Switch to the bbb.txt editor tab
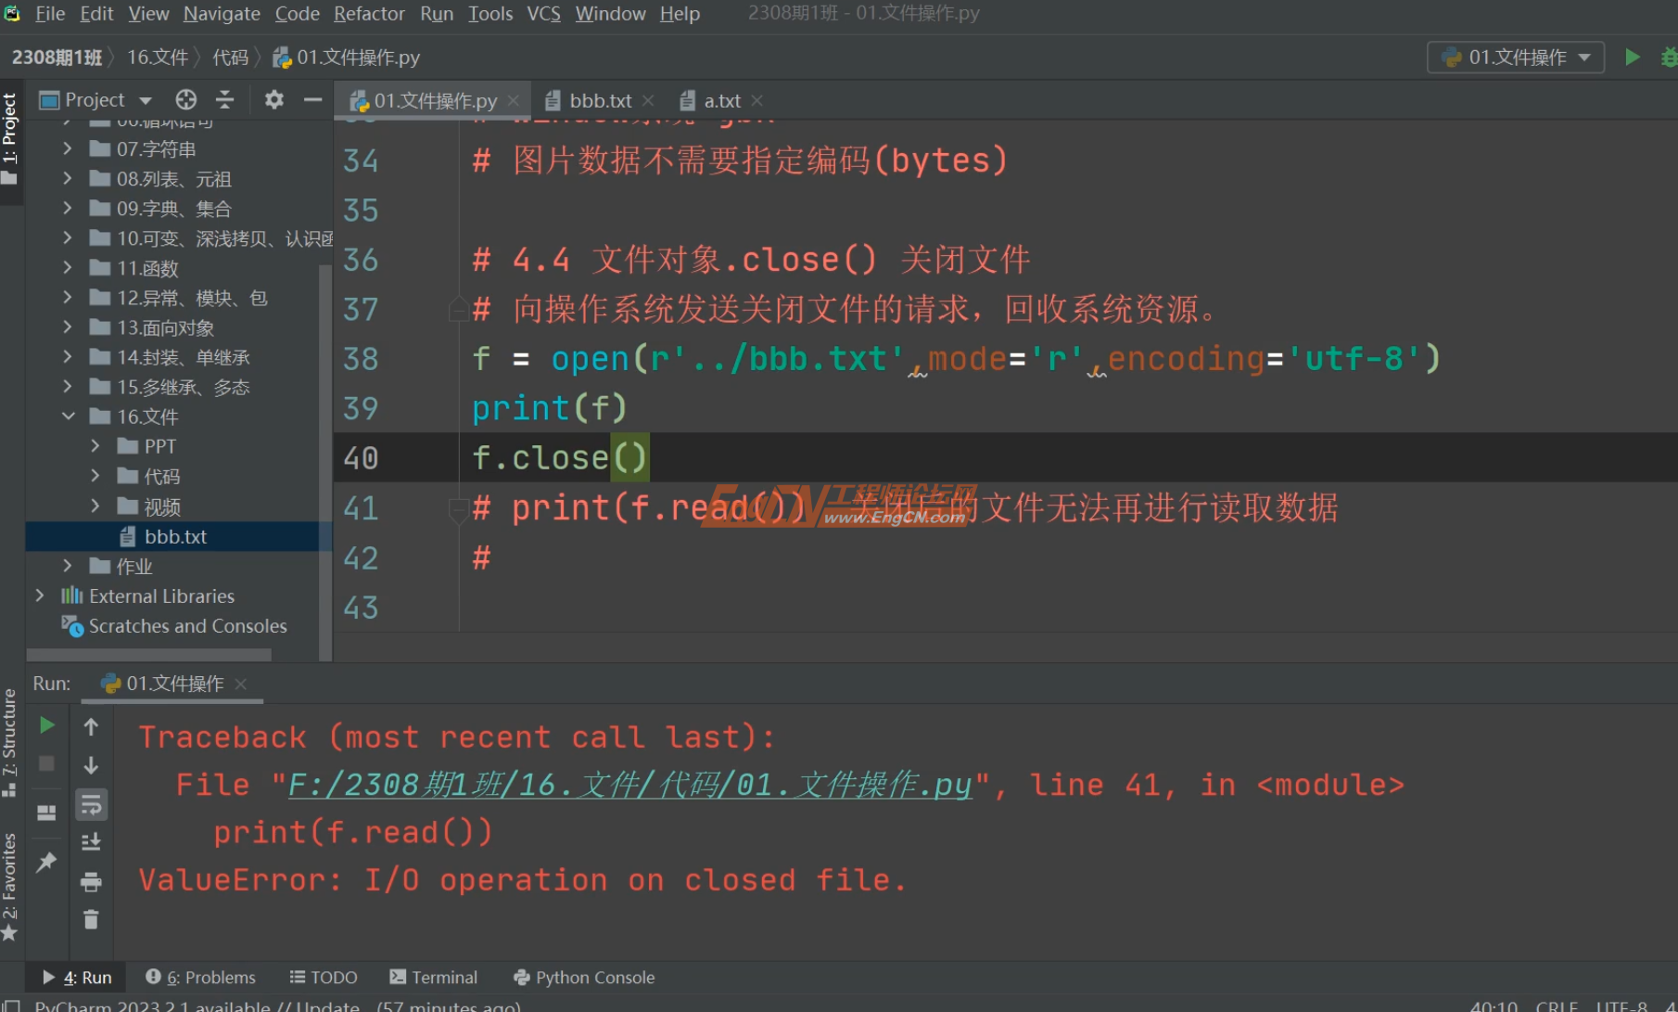 coord(597,100)
